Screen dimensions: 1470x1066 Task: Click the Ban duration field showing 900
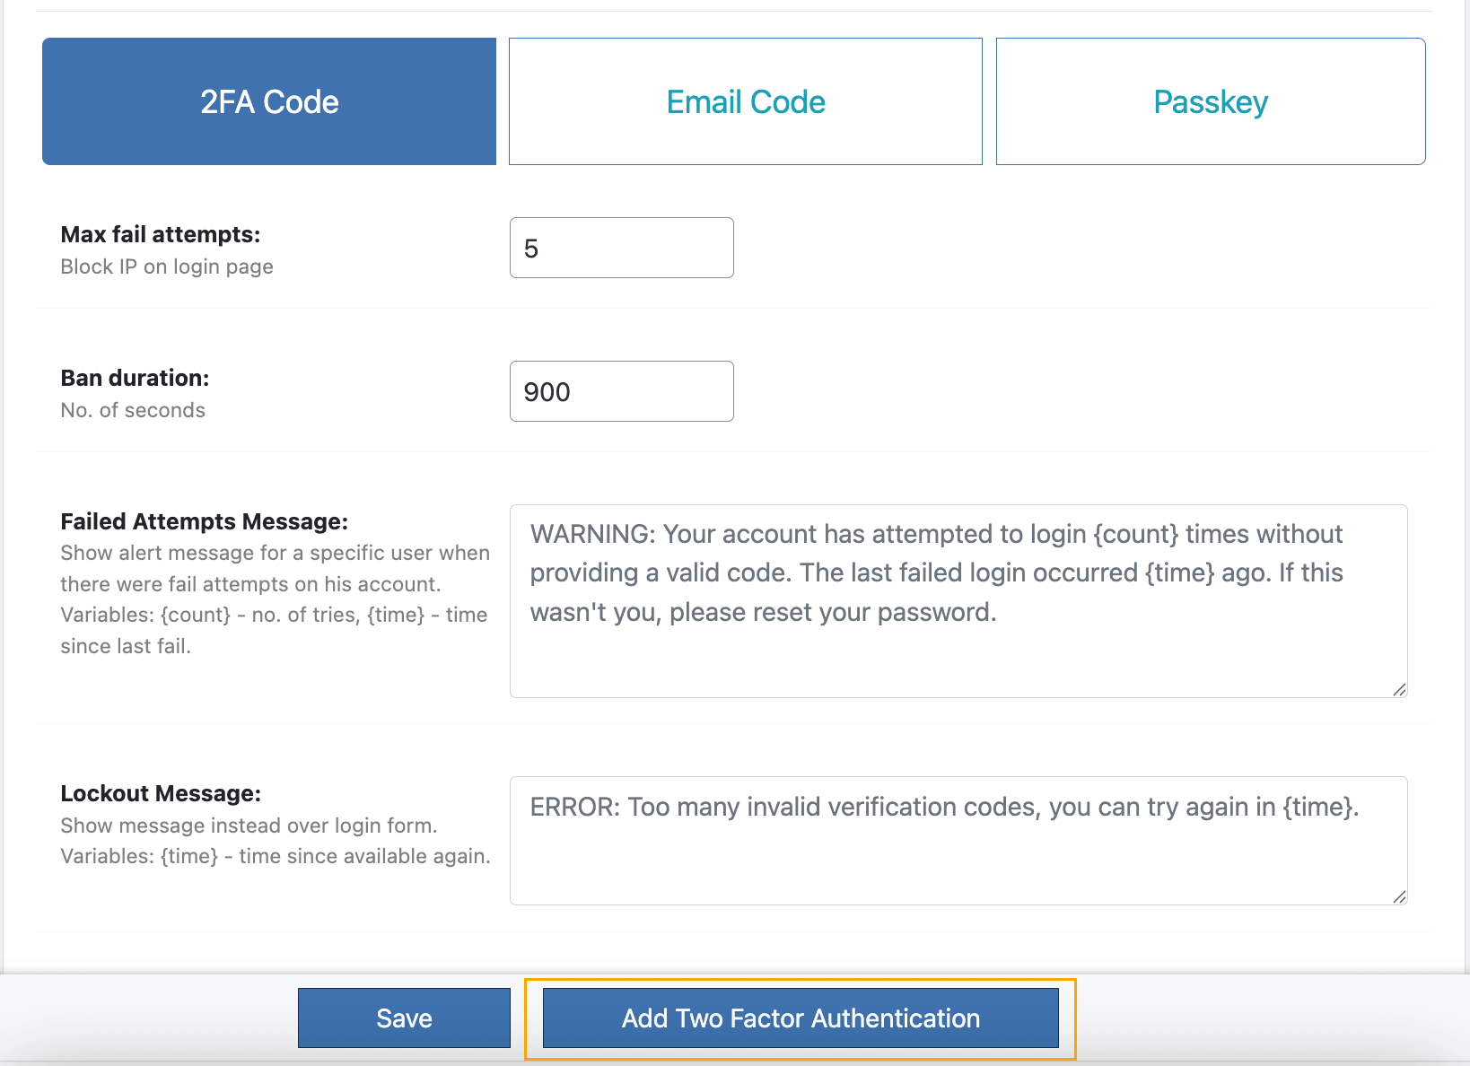pyautogui.click(x=621, y=391)
